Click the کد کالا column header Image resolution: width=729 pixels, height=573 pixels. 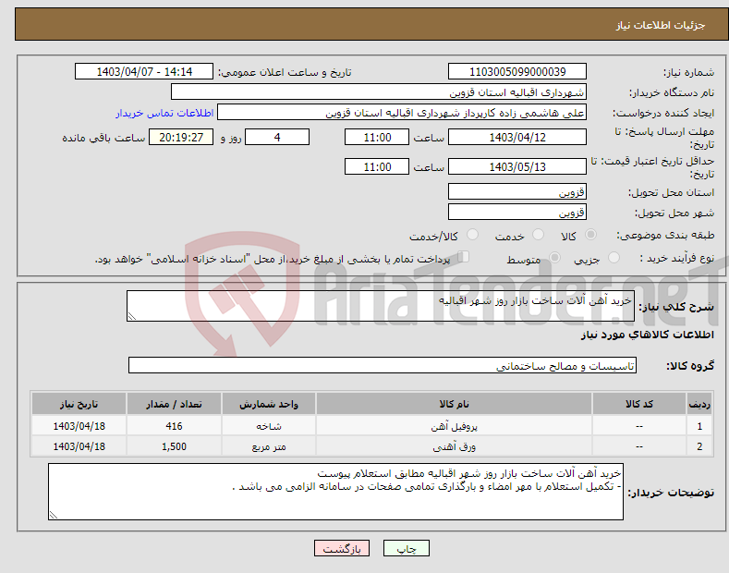pos(639,404)
